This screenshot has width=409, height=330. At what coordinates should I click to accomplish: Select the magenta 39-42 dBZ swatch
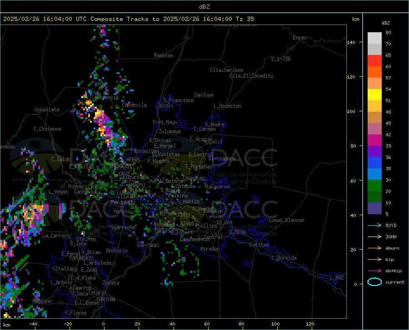click(x=374, y=140)
